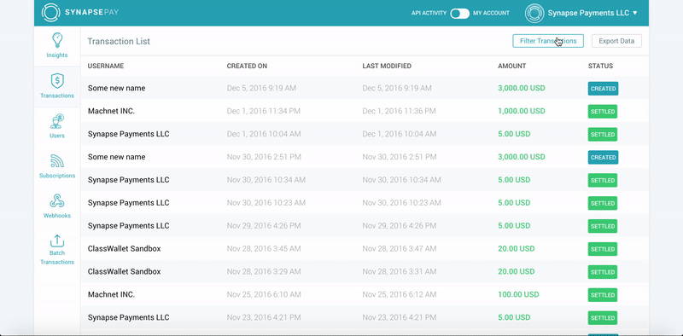Open the Webhooks icon

tap(57, 201)
